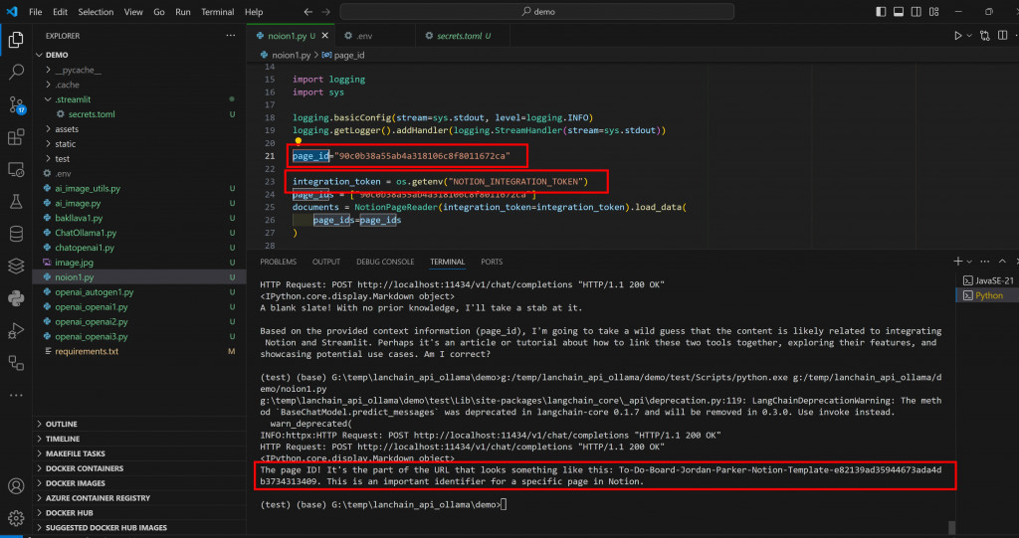Open the database cylinder icon view
Screen dimensions: 1019x538
tap(16, 234)
